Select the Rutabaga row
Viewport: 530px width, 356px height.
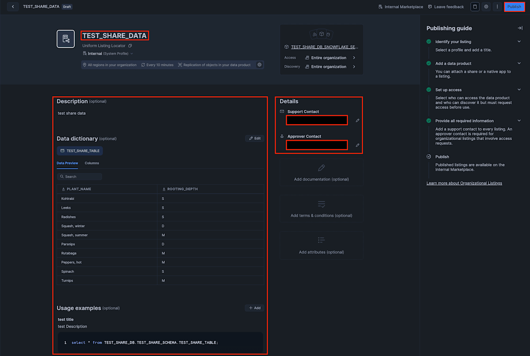(x=160, y=253)
